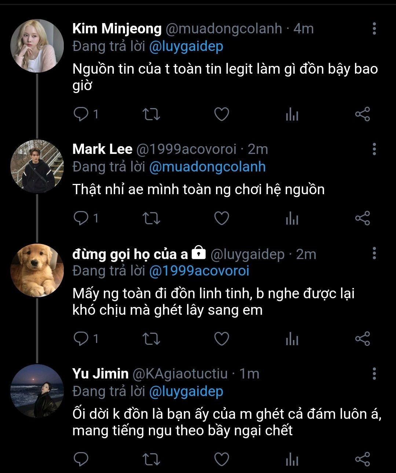The height and width of the screenshot is (473, 396).
Task: Retweet Kim Minjeong's reply
Action: [x=151, y=114]
